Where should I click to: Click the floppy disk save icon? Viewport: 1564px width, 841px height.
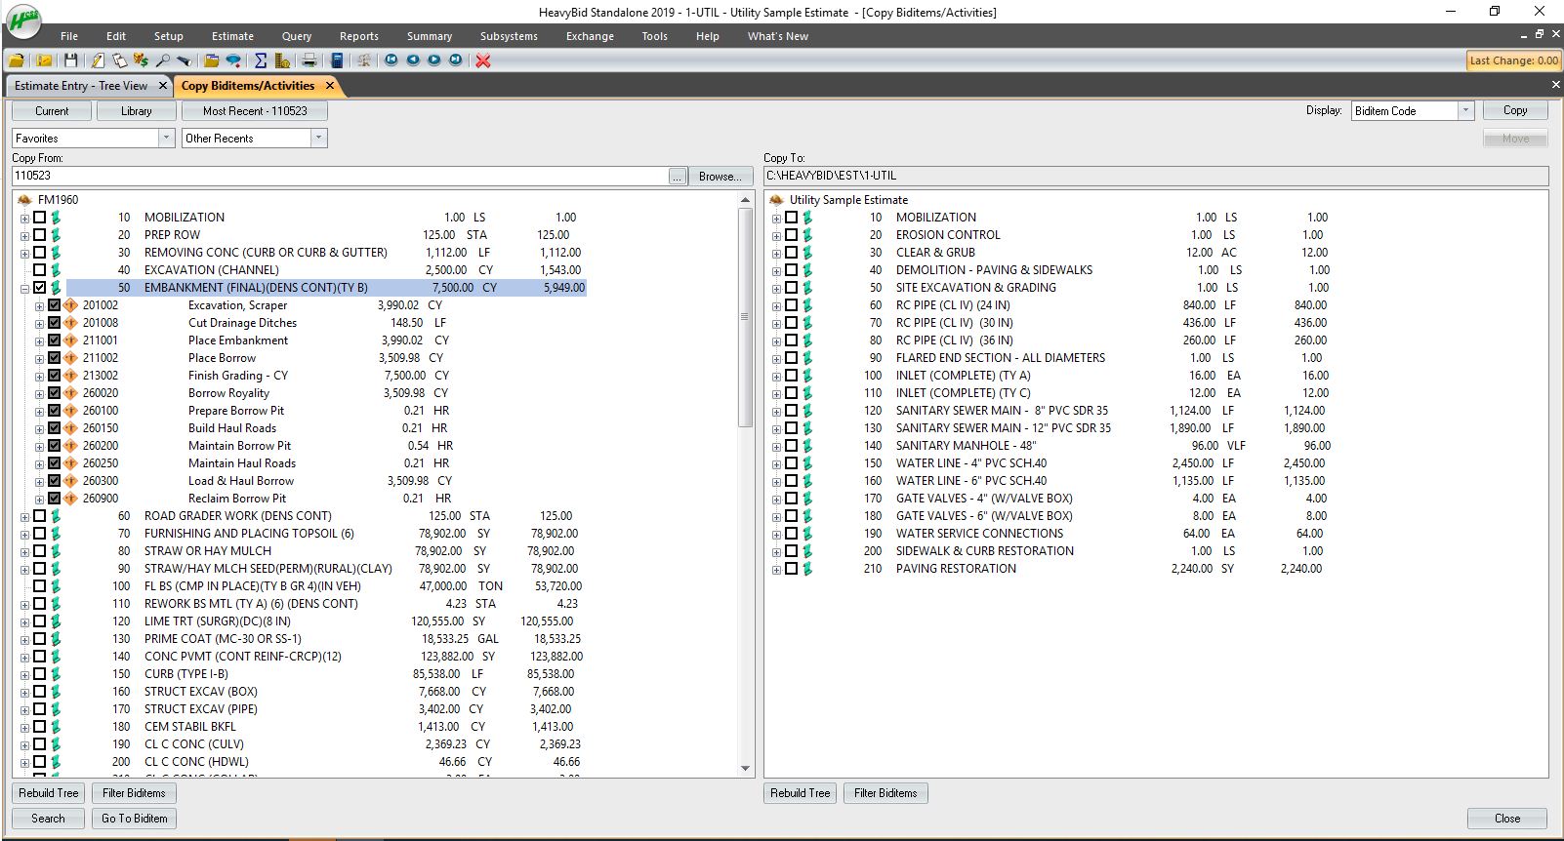click(x=71, y=60)
